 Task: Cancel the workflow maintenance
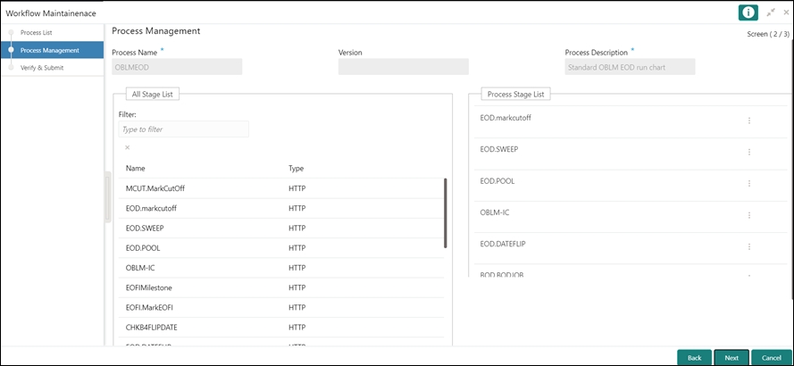(x=771, y=357)
